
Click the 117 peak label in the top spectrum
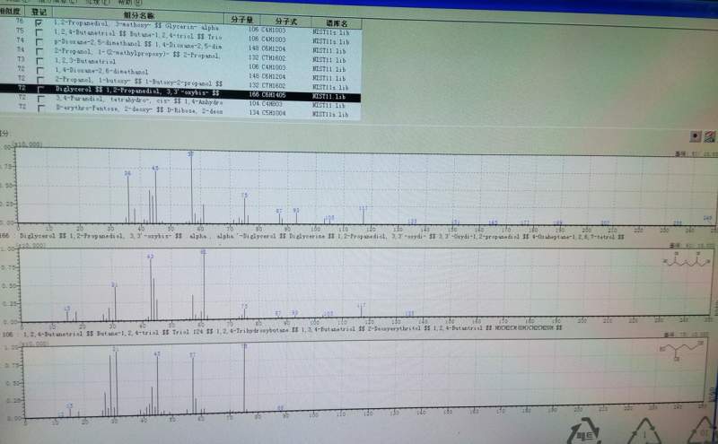[363, 209]
